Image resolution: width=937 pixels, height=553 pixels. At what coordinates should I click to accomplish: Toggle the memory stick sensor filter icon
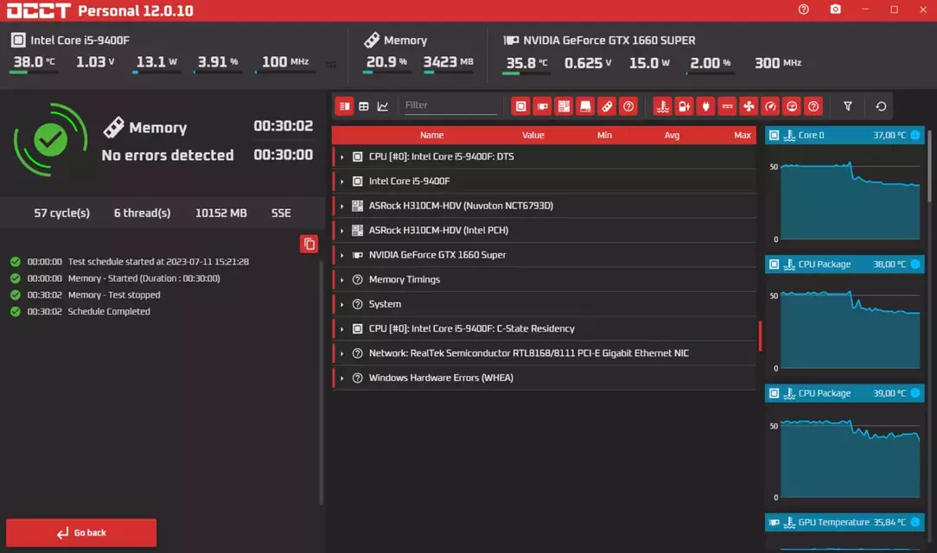point(607,106)
